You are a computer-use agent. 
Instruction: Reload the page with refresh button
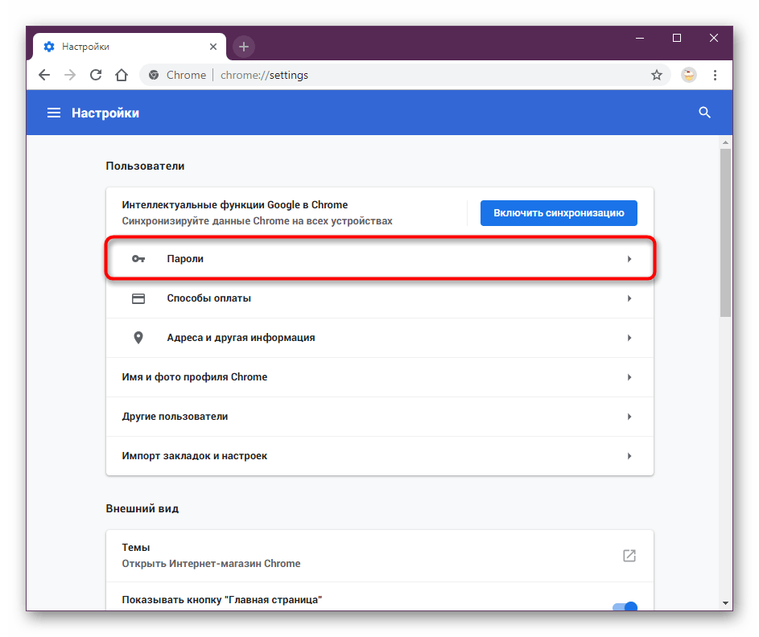[x=96, y=75]
